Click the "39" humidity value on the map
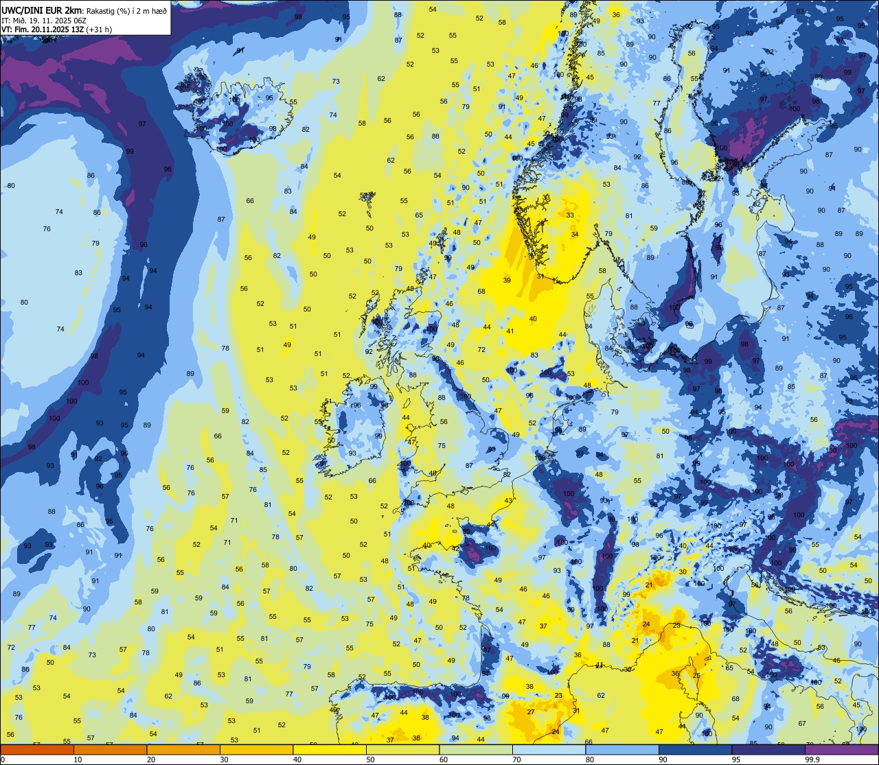This screenshot has width=879, height=765. (507, 280)
